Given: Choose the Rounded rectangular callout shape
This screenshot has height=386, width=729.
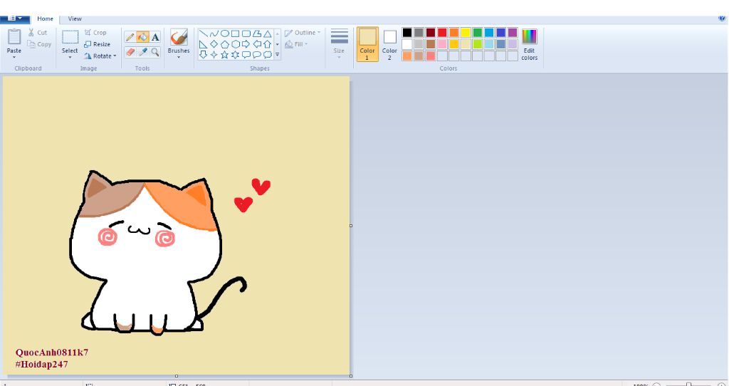Looking at the screenshot, I should [x=246, y=55].
